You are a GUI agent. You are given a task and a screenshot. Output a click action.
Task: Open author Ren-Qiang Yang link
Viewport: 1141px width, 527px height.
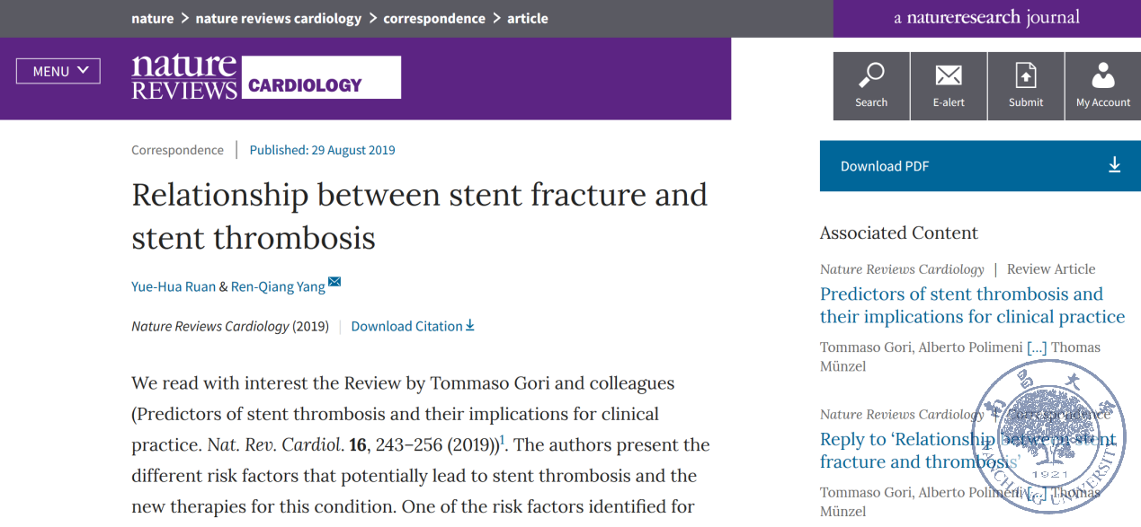point(278,286)
